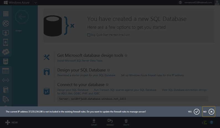Click the DELETE trash command
Viewport: 220px width, 128px height.
[x=126, y=122]
